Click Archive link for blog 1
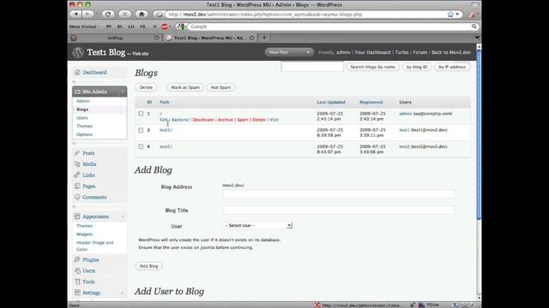Viewport: 549px width, 308px height. pos(225,120)
